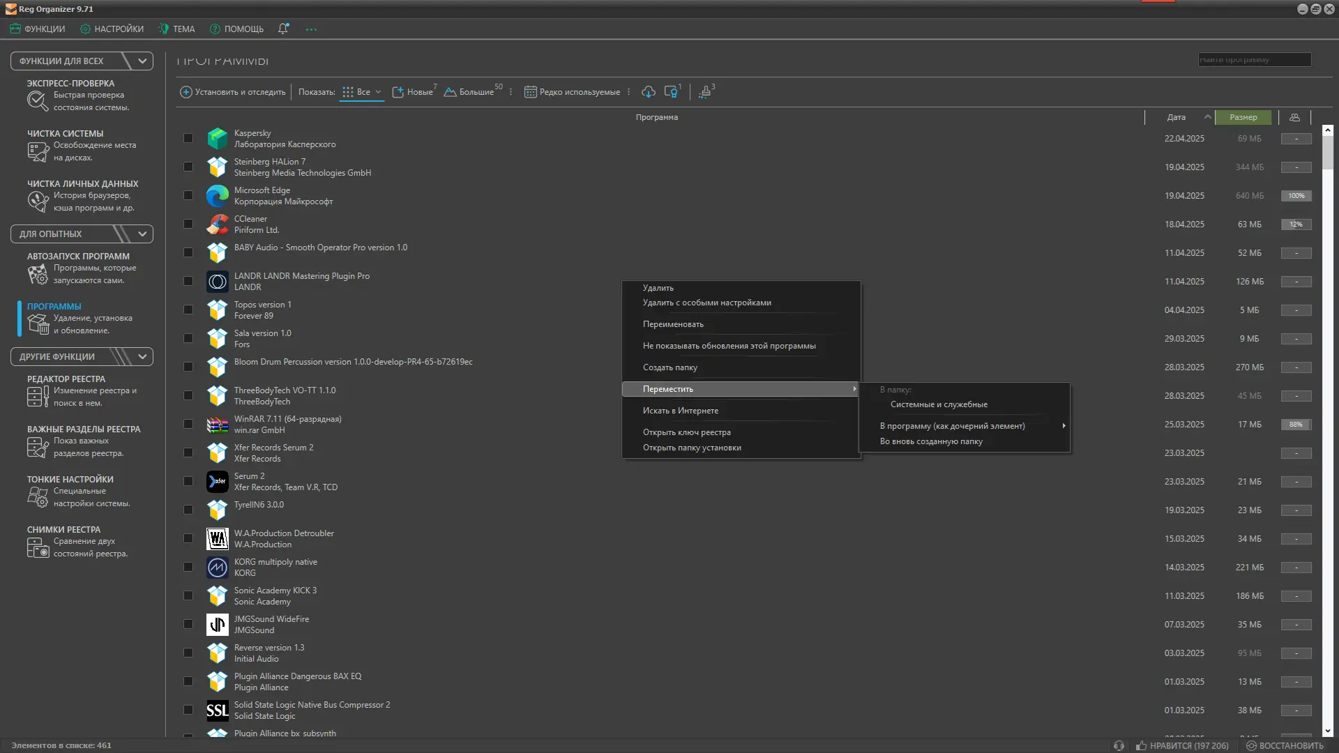Choose Удалить с особыми настройками in context menu
The image size is (1339, 753).
pyautogui.click(x=706, y=303)
